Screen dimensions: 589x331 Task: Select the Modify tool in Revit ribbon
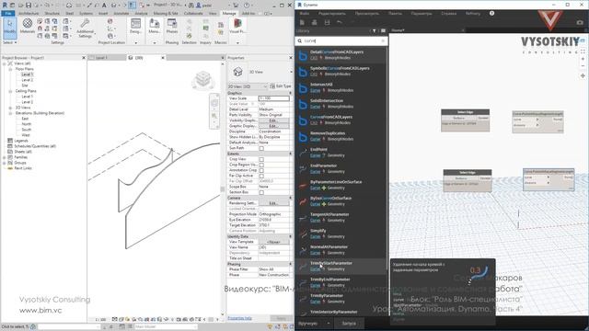10,28
